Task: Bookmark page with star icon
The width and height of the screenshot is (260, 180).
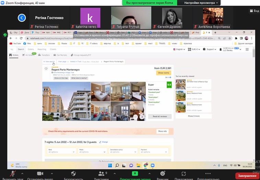Action: point(230,38)
